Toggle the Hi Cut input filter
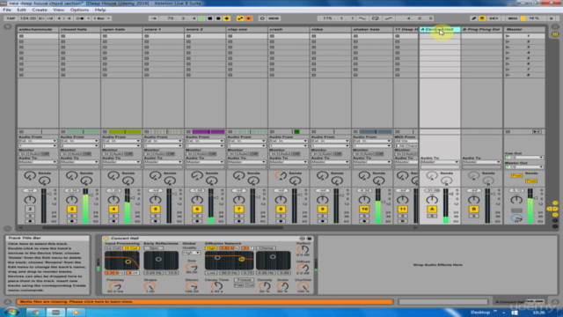563x317 pixels. click(131, 248)
